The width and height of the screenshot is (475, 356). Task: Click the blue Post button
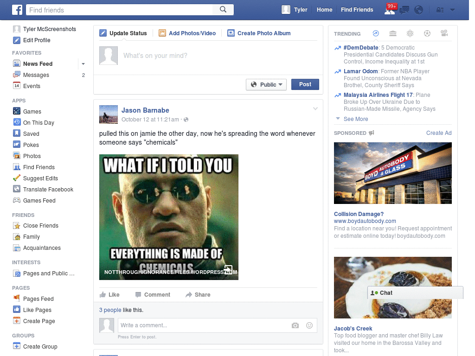[x=305, y=84]
